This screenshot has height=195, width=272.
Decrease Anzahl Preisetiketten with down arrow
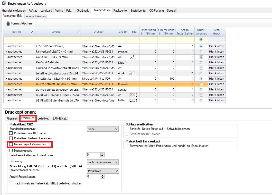click(x=102, y=178)
